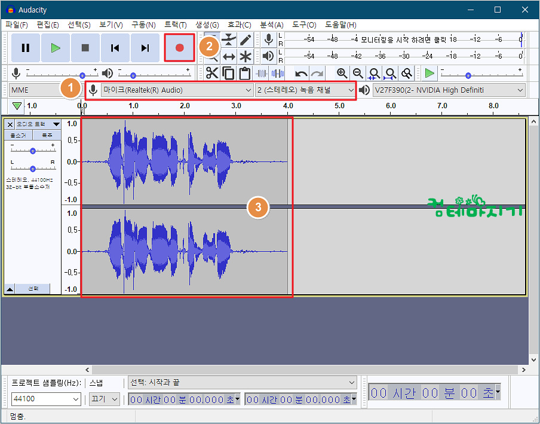Open the 도움말(H) menu
The height and width of the screenshot is (424, 540).
pyautogui.click(x=340, y=25)
